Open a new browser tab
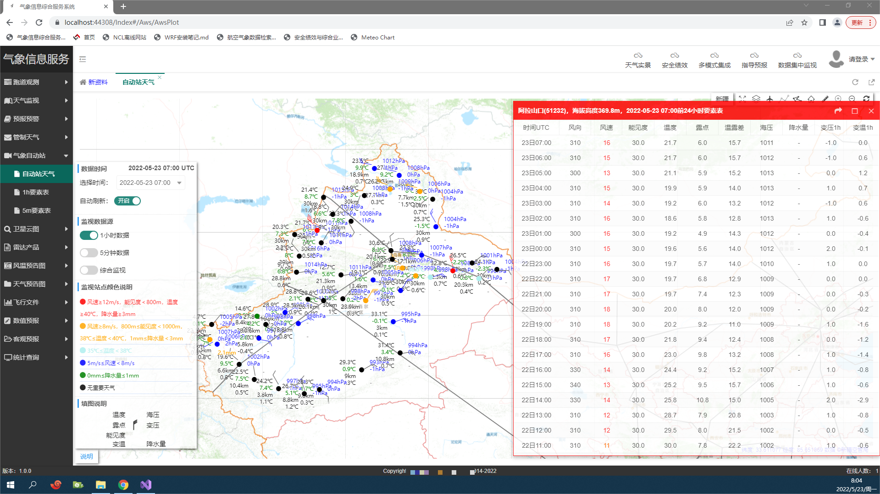 click(x=123, y=6)
